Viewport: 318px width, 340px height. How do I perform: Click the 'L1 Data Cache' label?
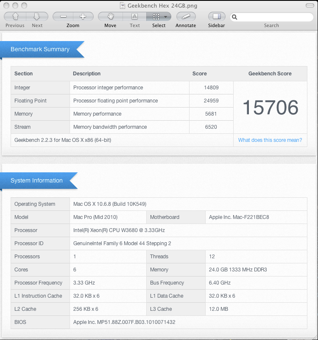(x=167, y=296)
